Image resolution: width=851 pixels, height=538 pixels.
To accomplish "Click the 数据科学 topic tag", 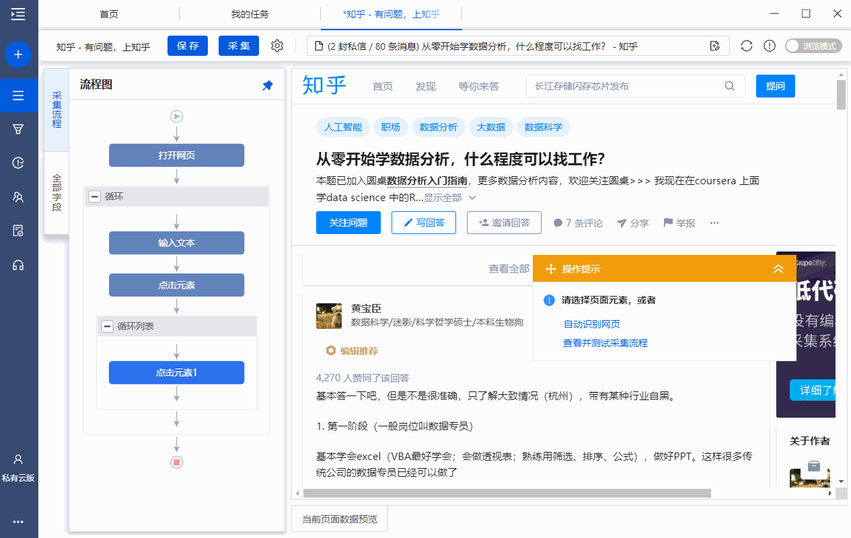I will [x=544, y=127].
